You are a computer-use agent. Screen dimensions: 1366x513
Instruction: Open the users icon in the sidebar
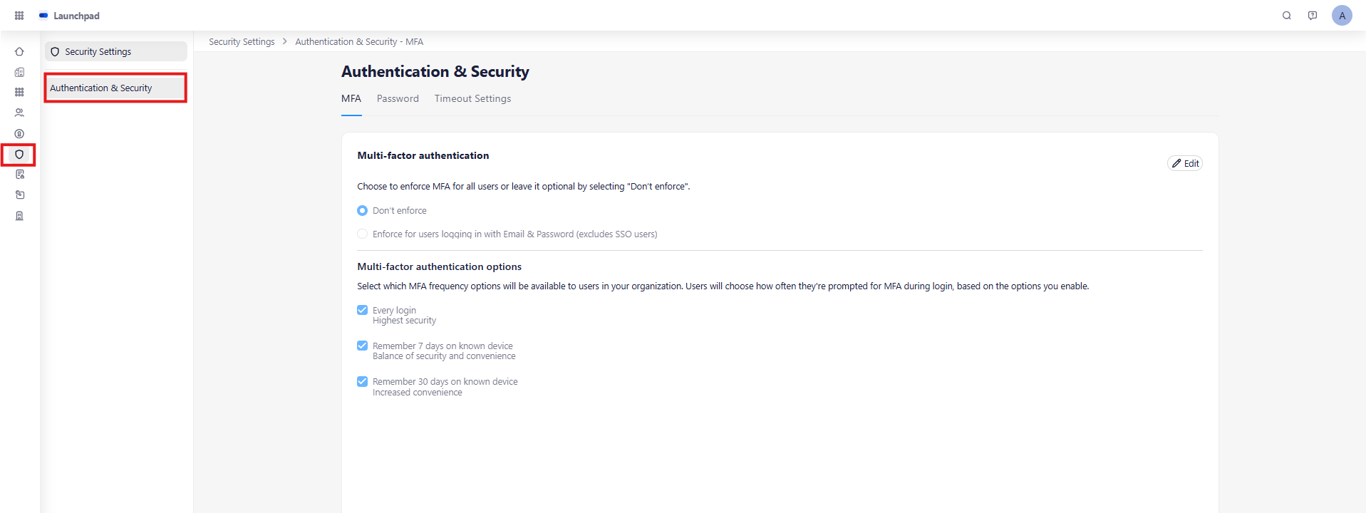[x=19, y=113]
